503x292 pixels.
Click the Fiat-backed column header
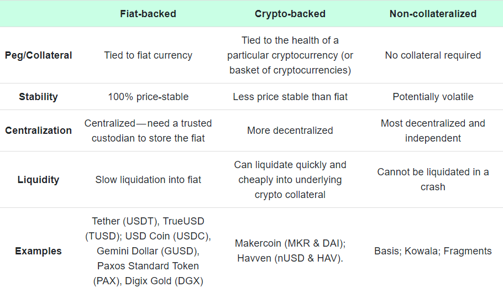tap(148, 14)
